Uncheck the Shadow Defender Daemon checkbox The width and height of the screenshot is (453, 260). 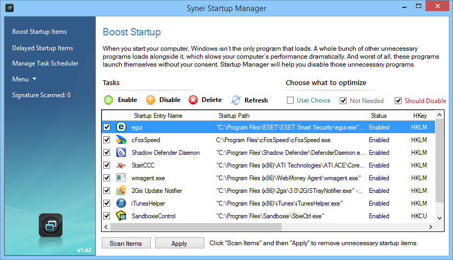106,152
